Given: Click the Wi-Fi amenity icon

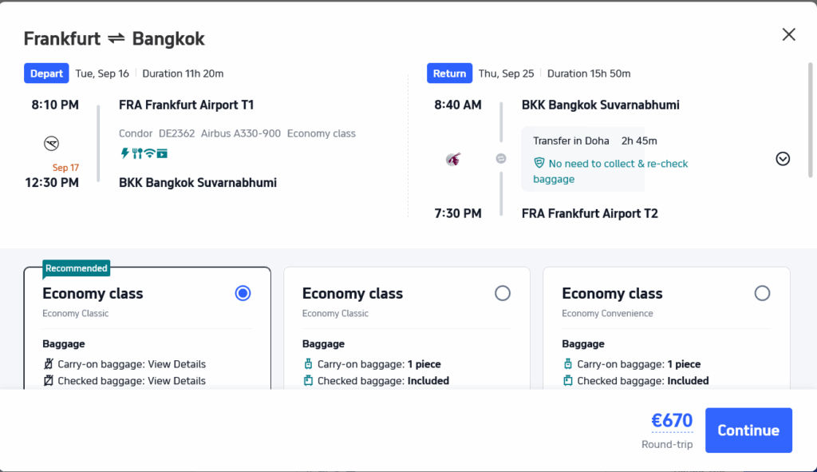Looking at the screenshot, I should (x=150, y=153).
